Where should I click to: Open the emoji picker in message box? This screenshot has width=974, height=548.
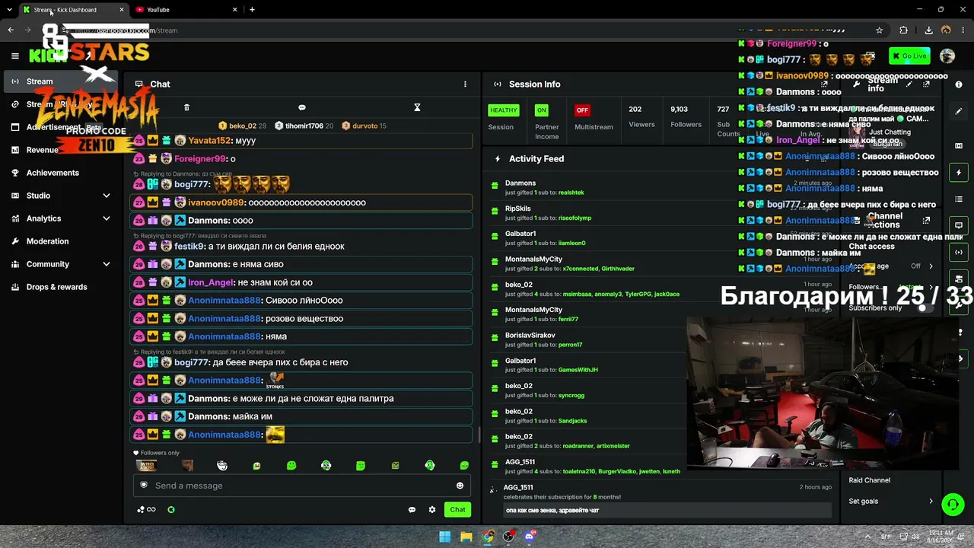pyautogui.click(x=460, y=486)
